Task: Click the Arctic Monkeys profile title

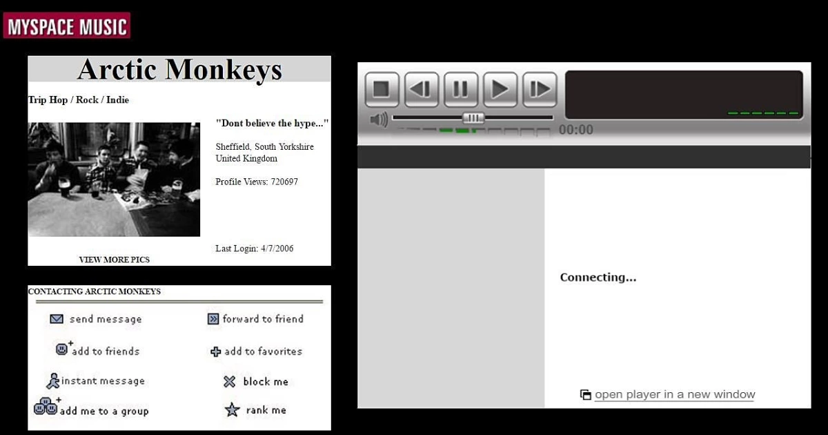Action: [179, 70]
